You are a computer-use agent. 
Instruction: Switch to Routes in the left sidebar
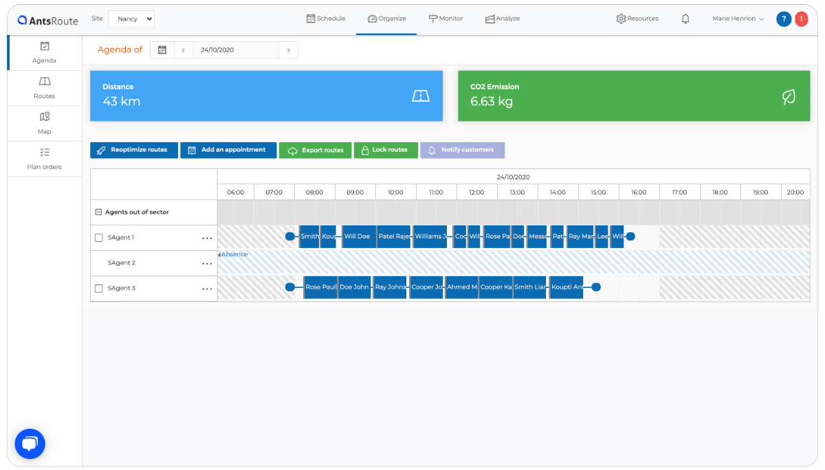click(44, 88)
